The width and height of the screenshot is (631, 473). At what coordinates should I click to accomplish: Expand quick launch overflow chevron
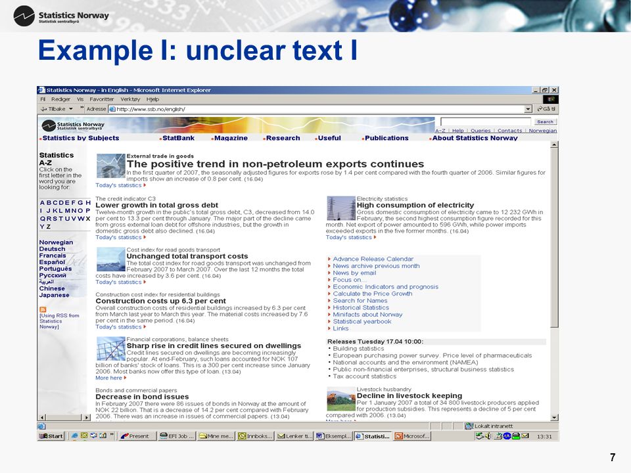(112, 434)
